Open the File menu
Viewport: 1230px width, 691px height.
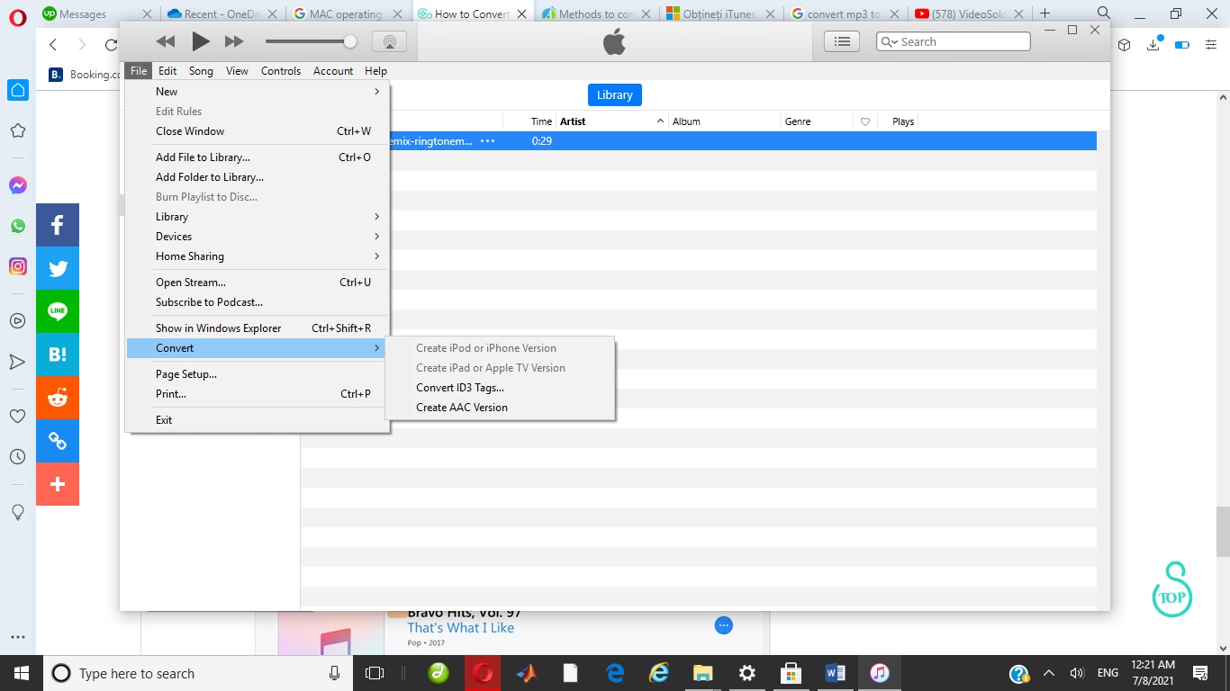pyautogui.click(x=139, y=71)
